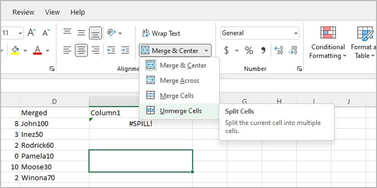The width and height of the screenshot is (377, 188).
Task: Increase indent icon in Alignment group
Action: click(x=125, y=50)
